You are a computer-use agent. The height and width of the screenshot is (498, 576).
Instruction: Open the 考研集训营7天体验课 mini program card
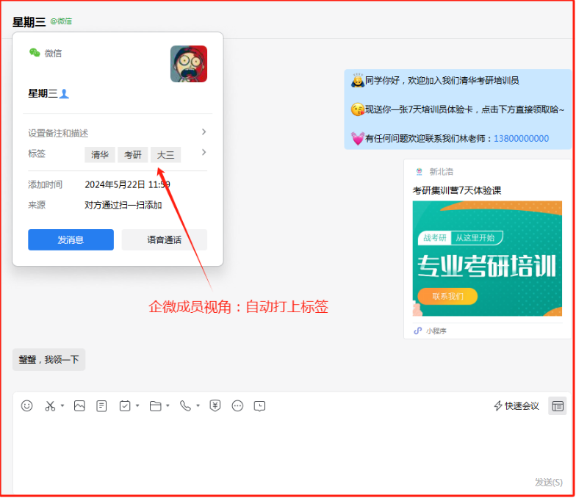[x=488, y=249]
